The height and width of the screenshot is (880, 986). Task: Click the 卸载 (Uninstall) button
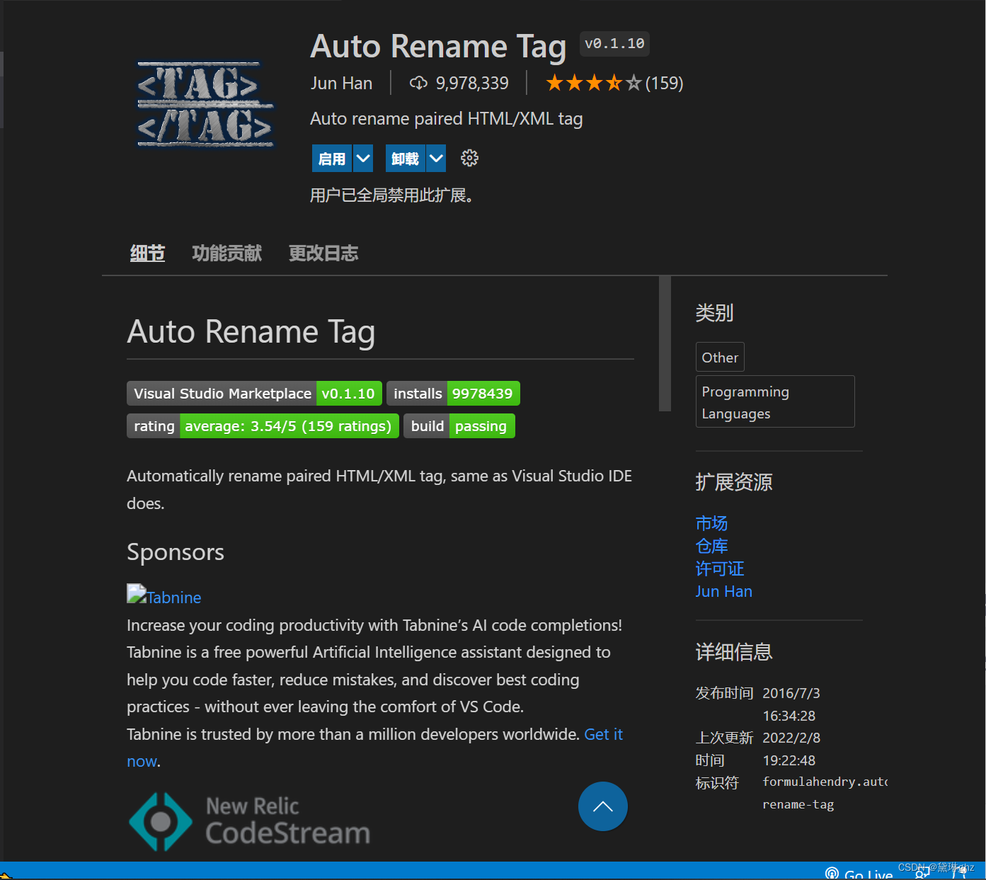(x=405, y=159)
